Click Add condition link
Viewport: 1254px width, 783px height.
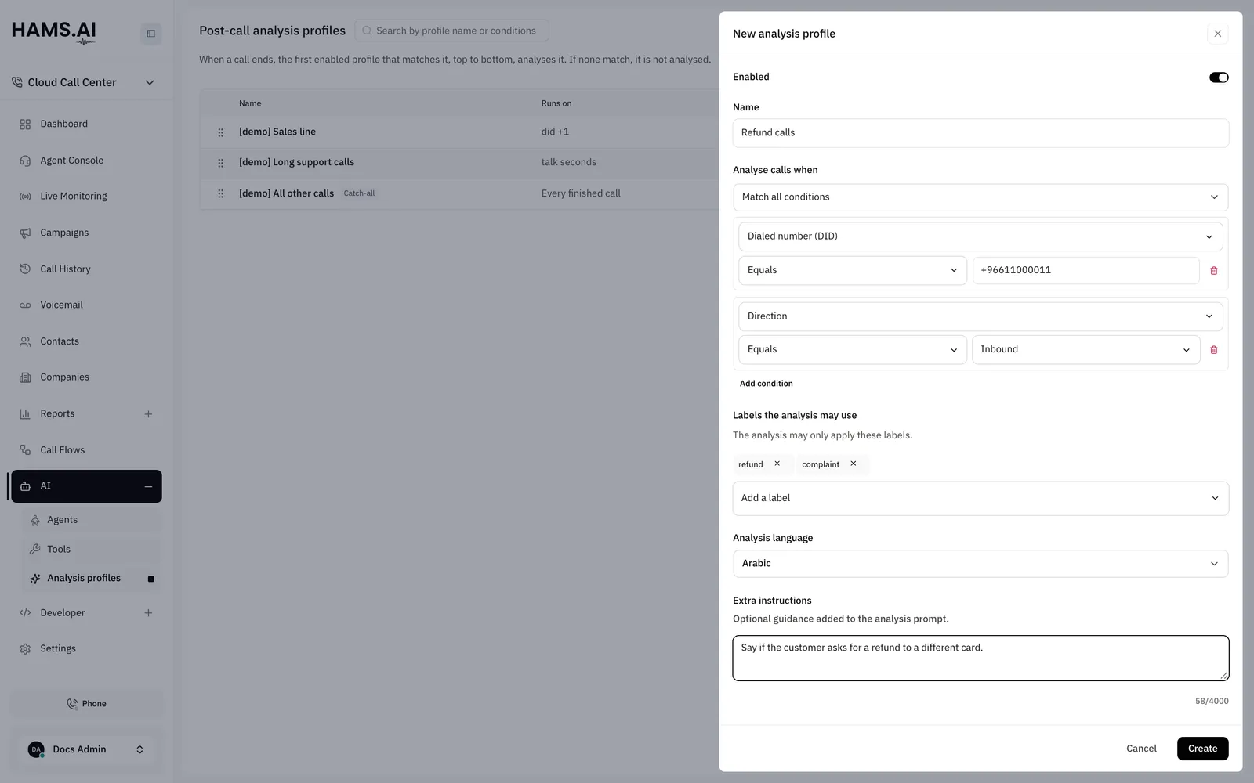pyautogui.click(x=766, y=384)
